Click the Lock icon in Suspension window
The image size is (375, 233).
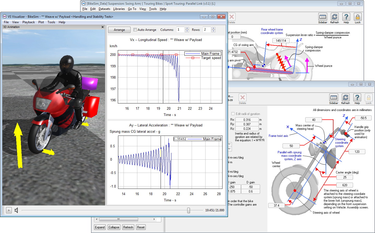click(358, 17)
